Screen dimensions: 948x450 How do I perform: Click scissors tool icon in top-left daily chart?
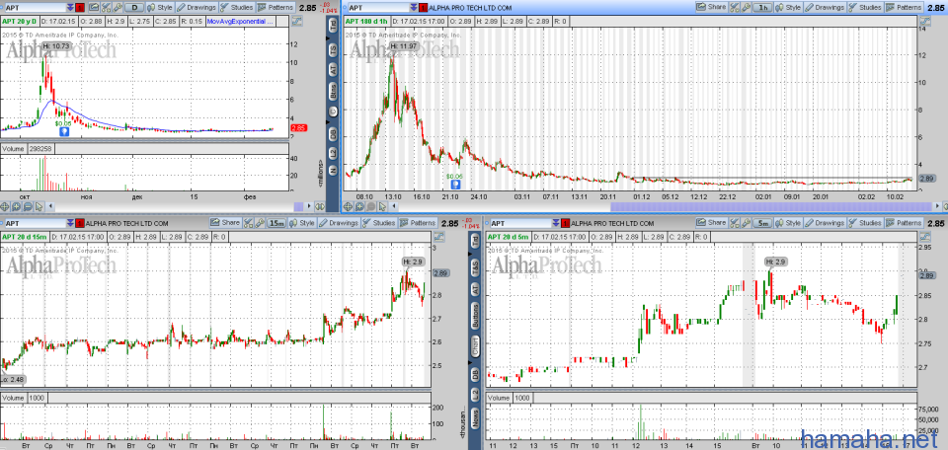(106, 7)
